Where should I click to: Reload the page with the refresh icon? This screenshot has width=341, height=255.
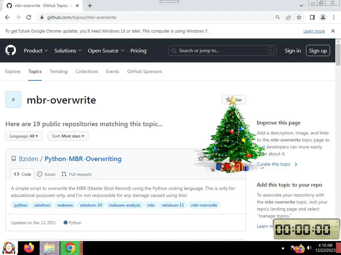[x=29, y=17]
